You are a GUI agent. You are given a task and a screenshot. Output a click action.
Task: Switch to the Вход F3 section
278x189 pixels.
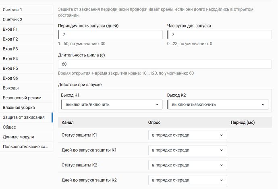27,49
